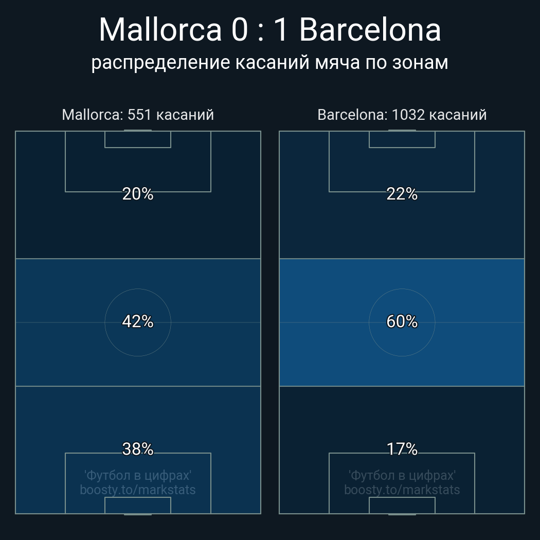Click the top six-yard box on Barcelona pitch
Screen dimensions: 540x540
[402, 139]
